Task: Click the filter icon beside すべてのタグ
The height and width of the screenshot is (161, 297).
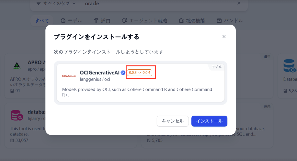Action: coord(39,4)
